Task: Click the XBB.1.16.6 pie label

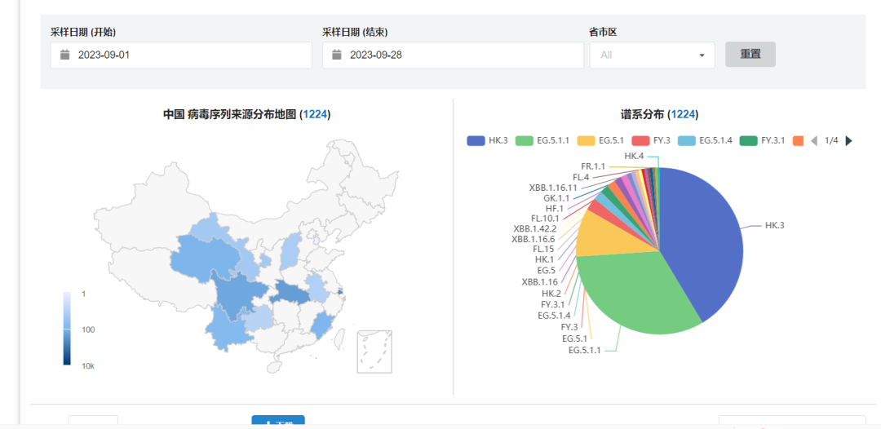Action: tap(533, 239)
